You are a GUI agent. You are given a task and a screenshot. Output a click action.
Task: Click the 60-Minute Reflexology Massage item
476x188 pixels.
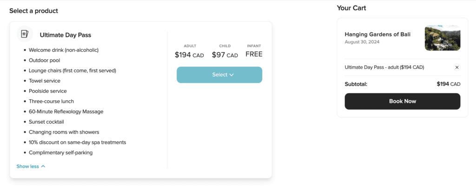click(x=66, y=111)
